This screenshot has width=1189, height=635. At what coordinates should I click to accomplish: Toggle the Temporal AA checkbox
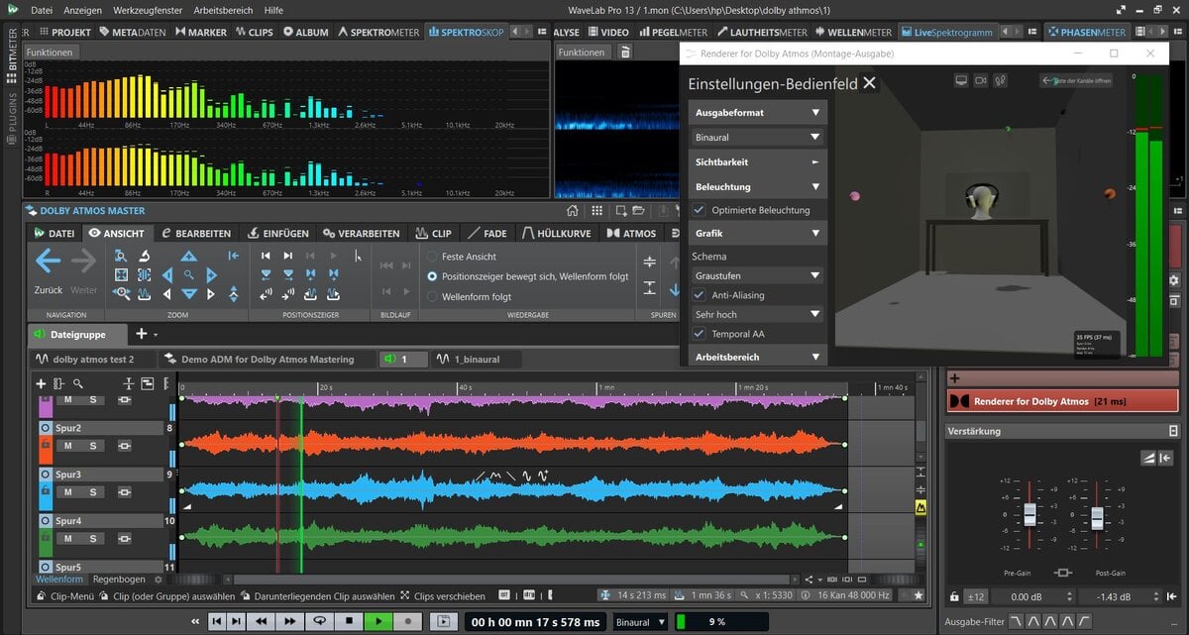point(699,334)
